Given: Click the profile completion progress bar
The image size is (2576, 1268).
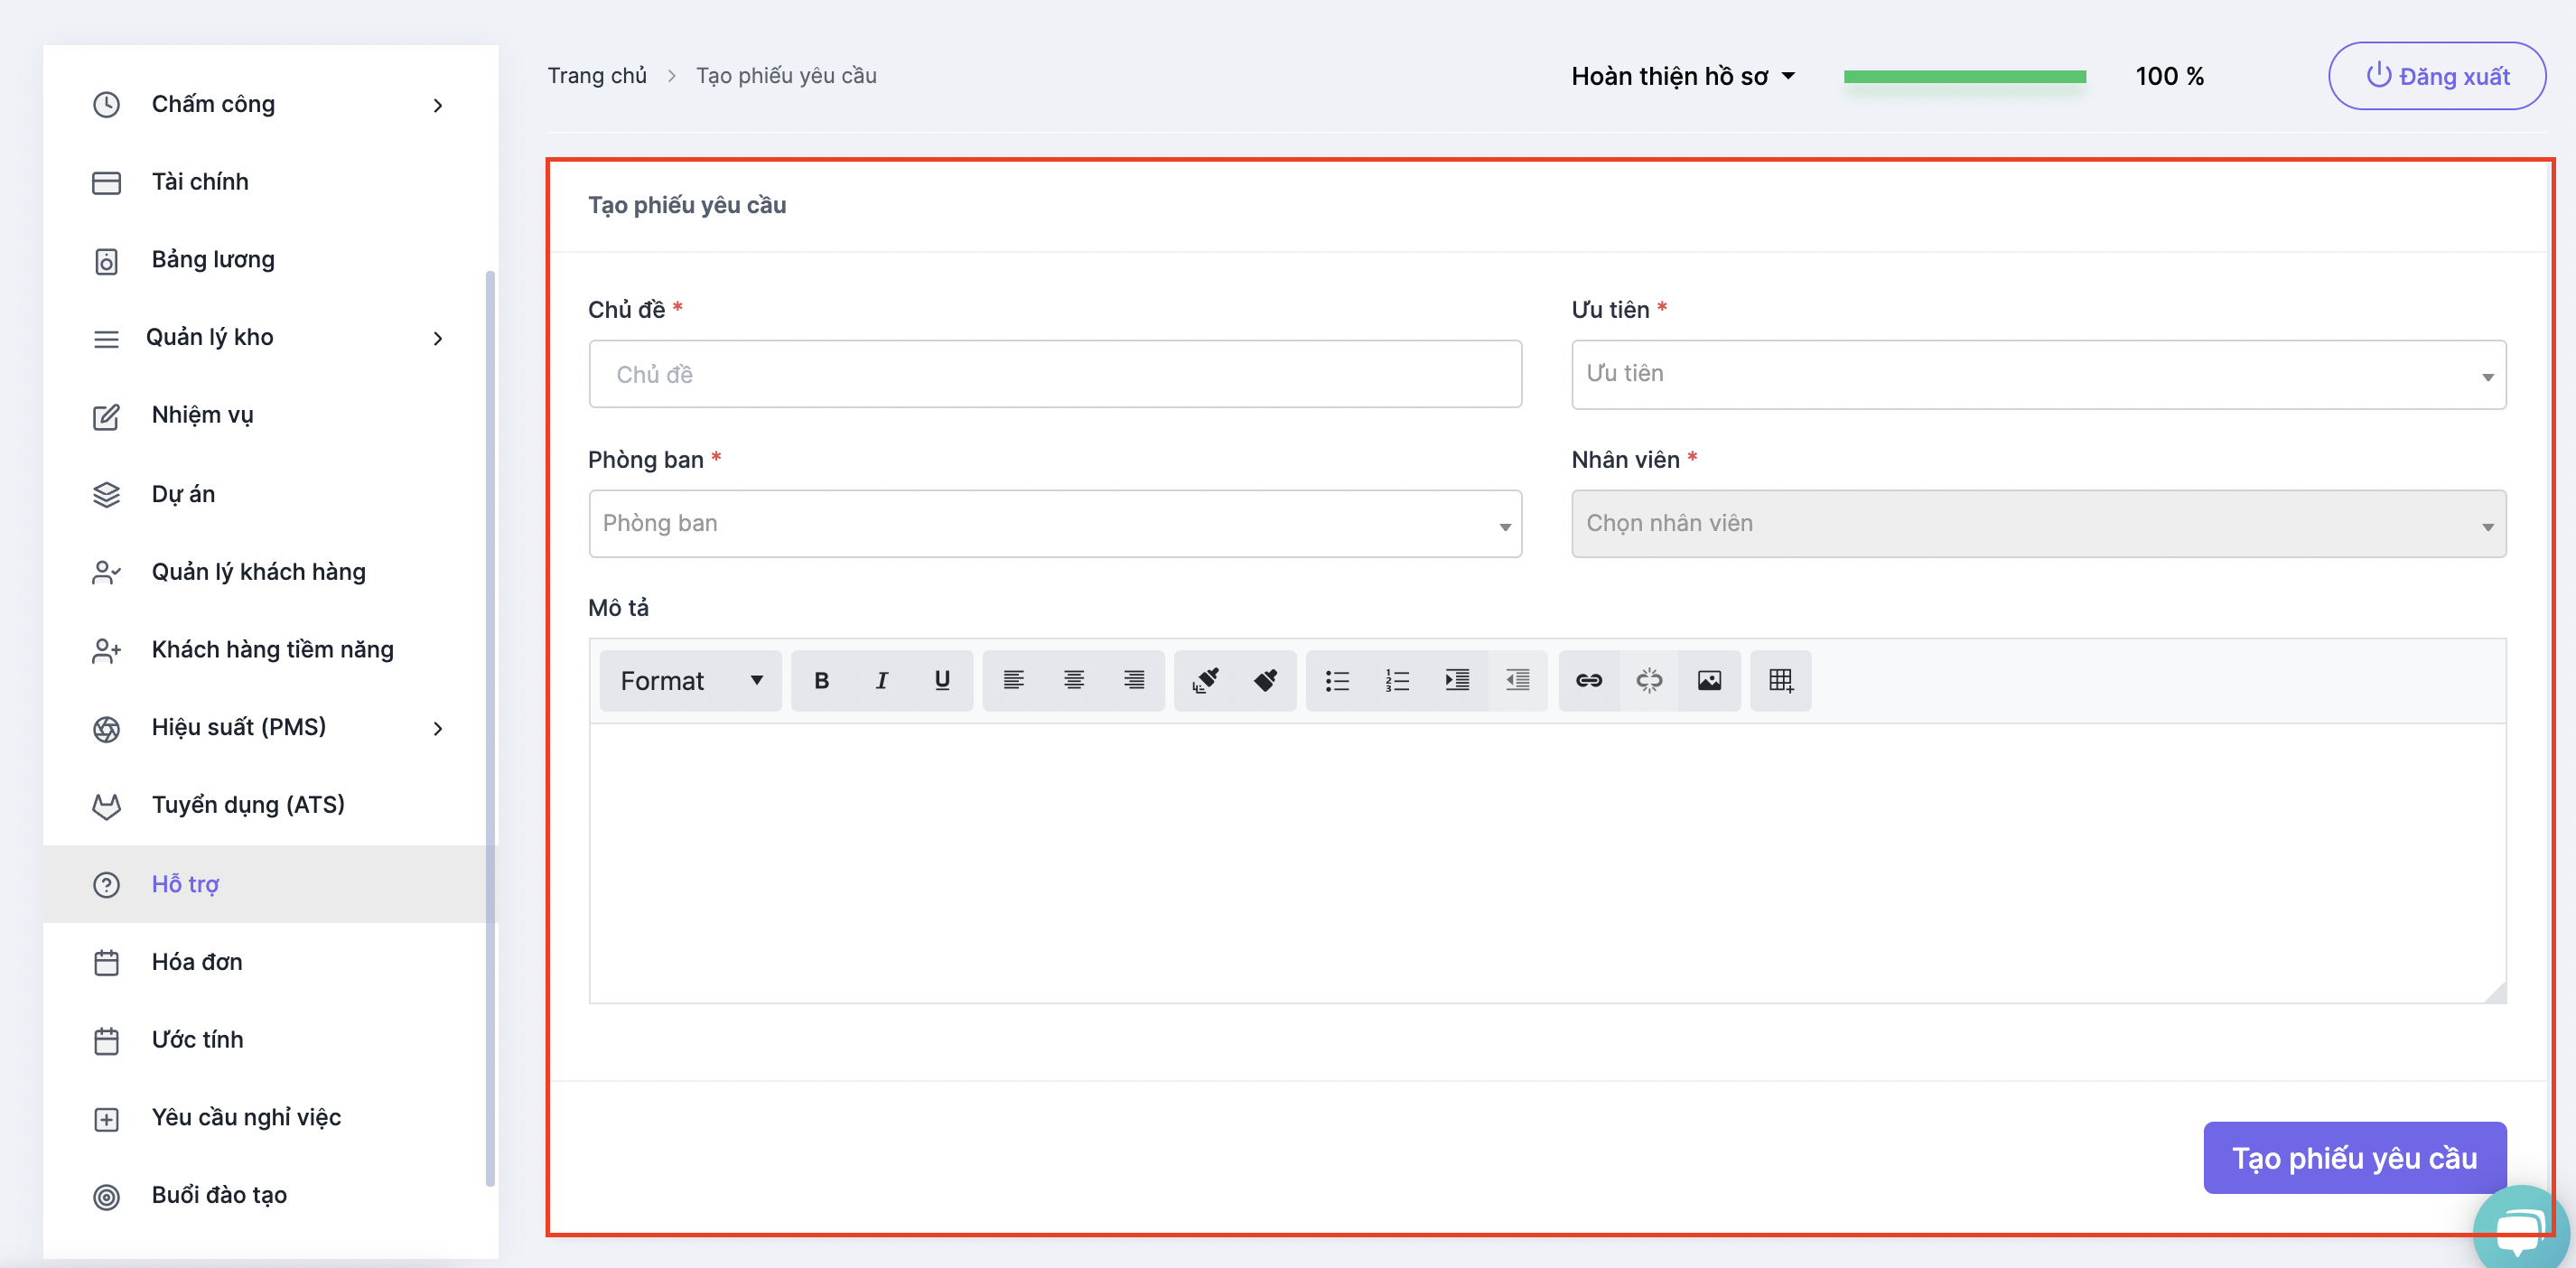Looking at the screenshot, I should pyautogui.click(x=1965, y=77).
